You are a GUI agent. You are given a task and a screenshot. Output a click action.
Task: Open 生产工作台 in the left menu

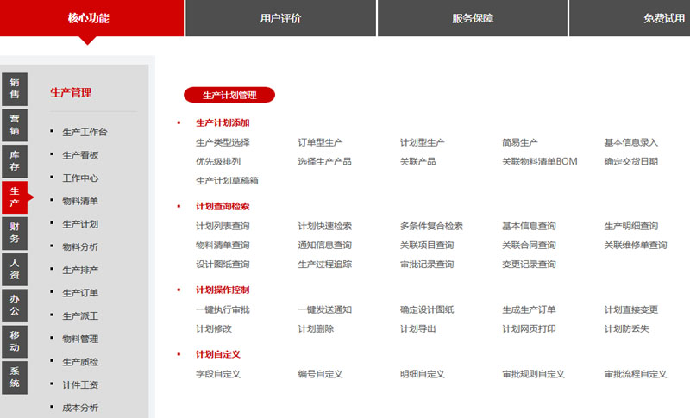coord(85,133)
